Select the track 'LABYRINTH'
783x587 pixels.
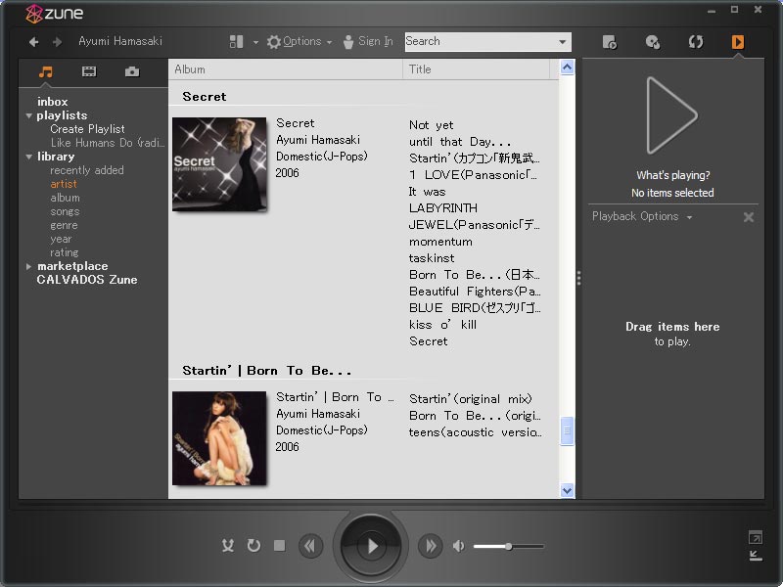coord(443,208)
